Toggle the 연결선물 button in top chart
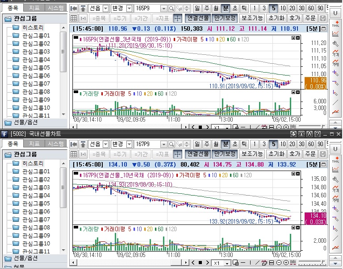Image resolution: width=343 pixels, height=269 pixels. point(198,18)
